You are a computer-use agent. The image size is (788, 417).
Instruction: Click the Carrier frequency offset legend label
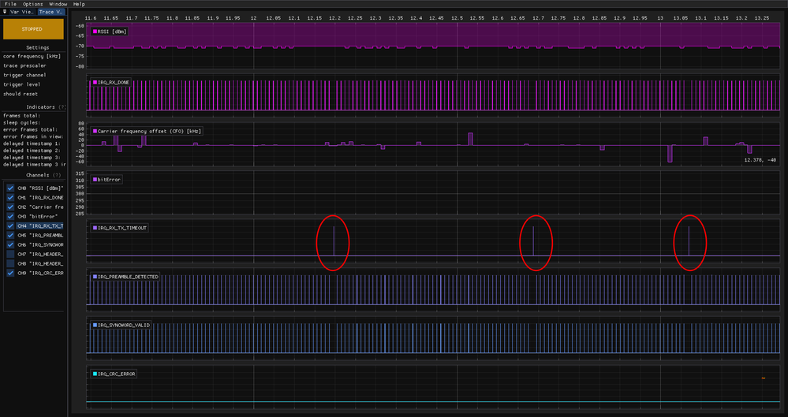point(150,131)
